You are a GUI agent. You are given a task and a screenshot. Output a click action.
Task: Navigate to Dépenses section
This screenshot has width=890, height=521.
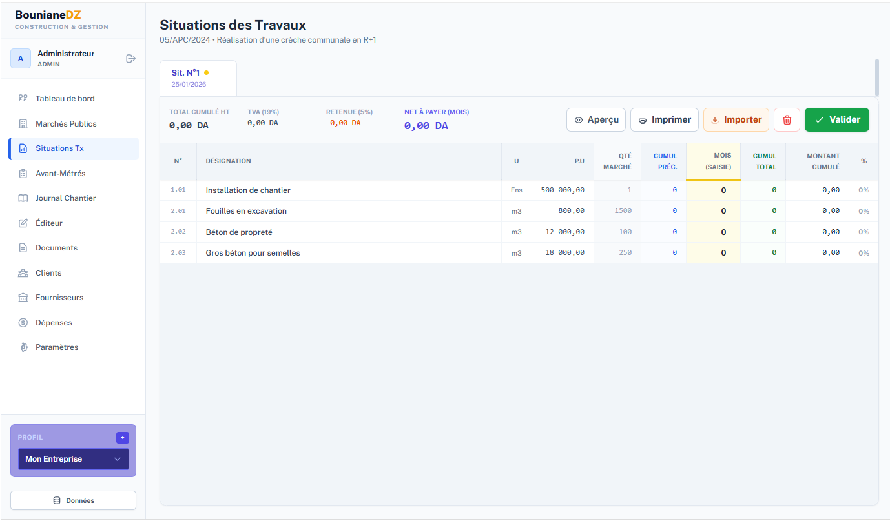click(x=54, y=323)
